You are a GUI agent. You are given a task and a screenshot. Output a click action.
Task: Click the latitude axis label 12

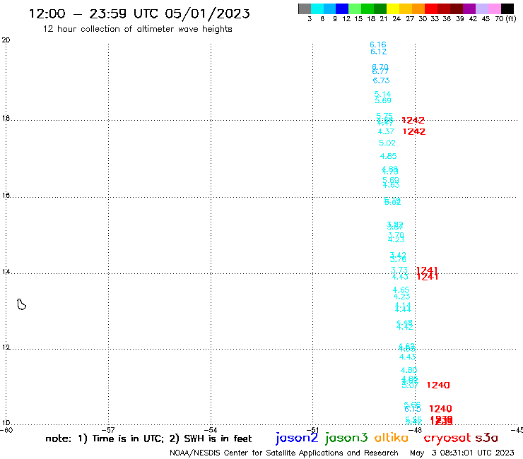(x=6, y=347)
